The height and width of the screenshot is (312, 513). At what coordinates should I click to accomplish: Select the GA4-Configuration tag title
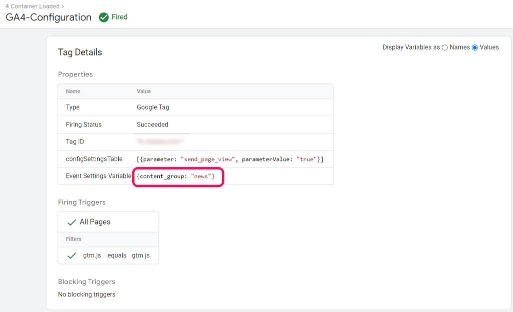[x=48, y=17]
